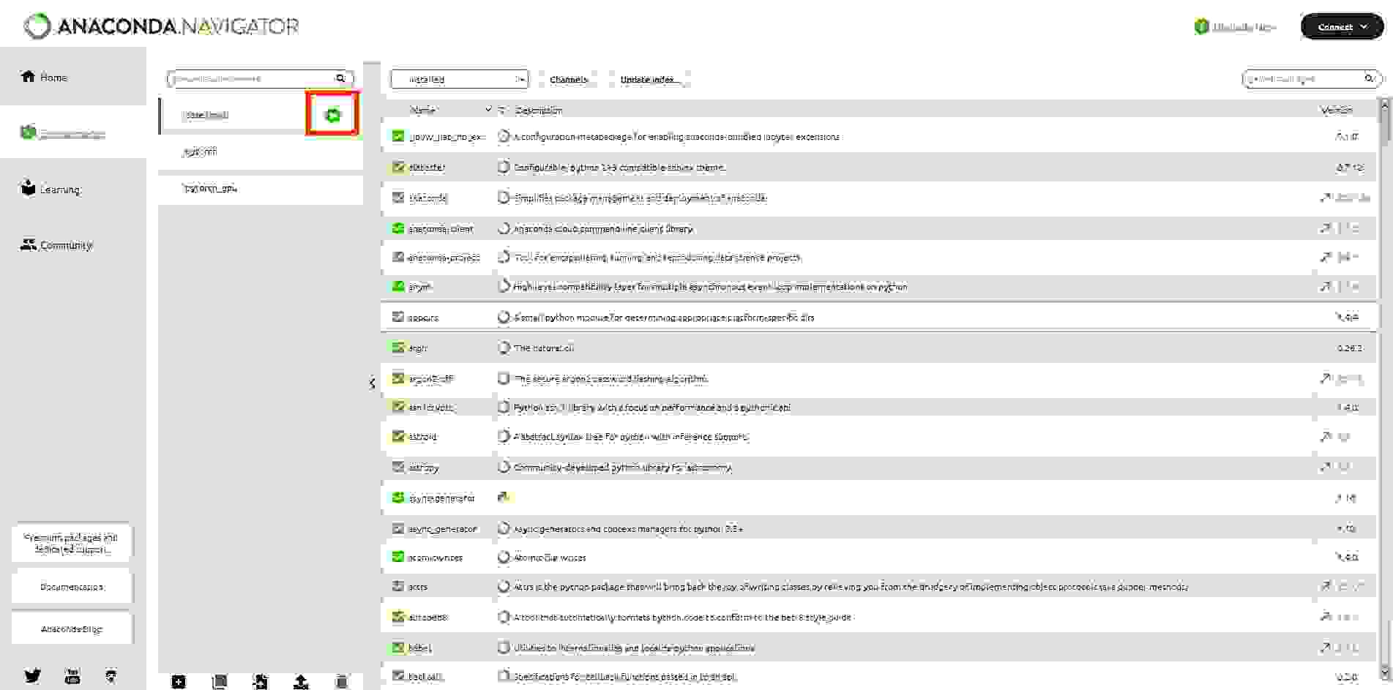Select the atomicwrites package name
Screen dimensions: 1393x690
point(436,557)
